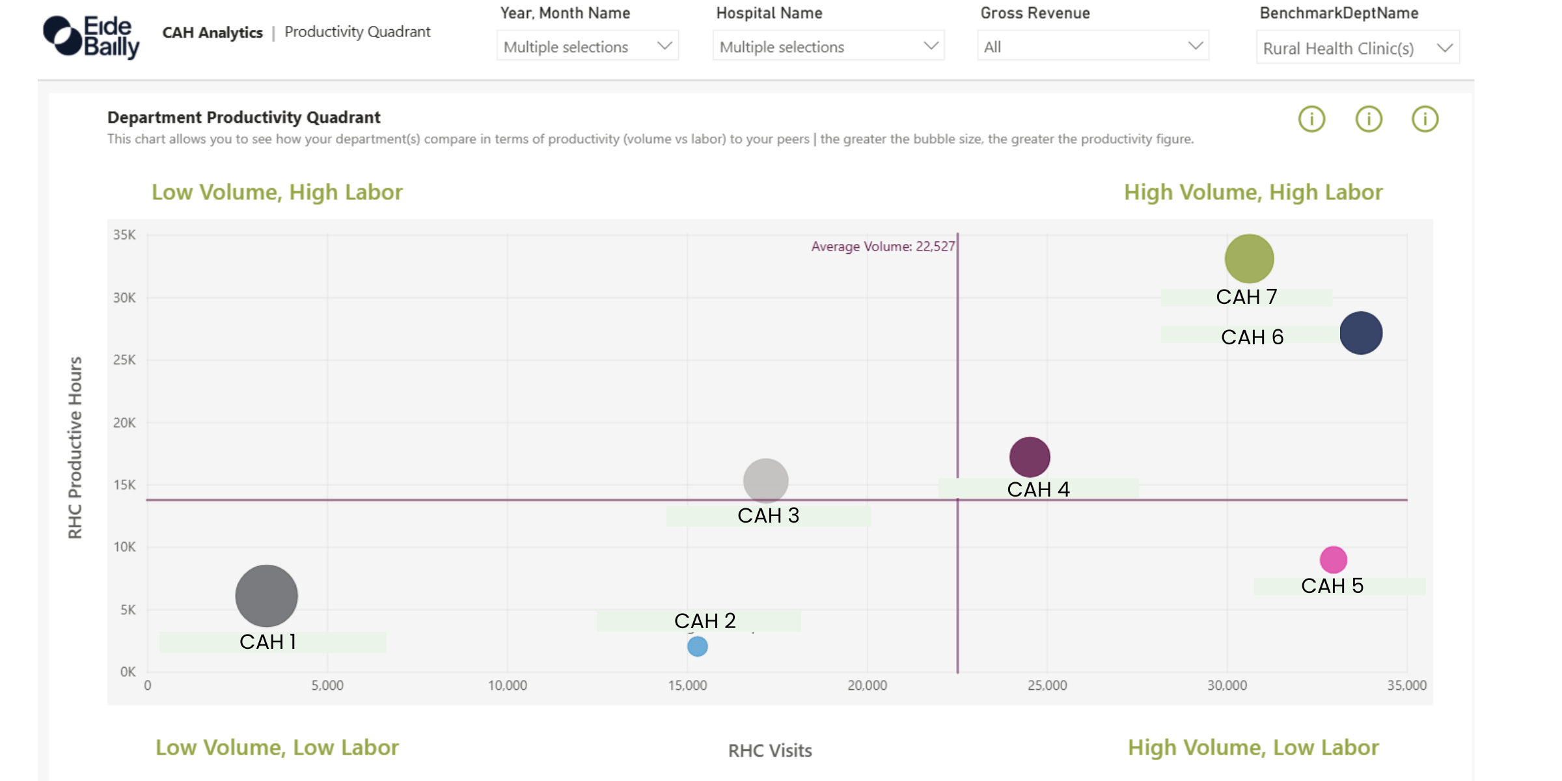Click the High Volume, Low Labor quadrant label
The image size is (1562, 781).
click(x=1253, y=747)
